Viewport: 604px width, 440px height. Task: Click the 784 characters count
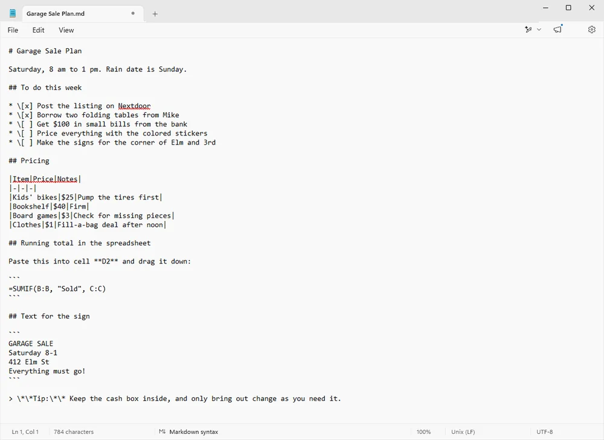point(74,432)
